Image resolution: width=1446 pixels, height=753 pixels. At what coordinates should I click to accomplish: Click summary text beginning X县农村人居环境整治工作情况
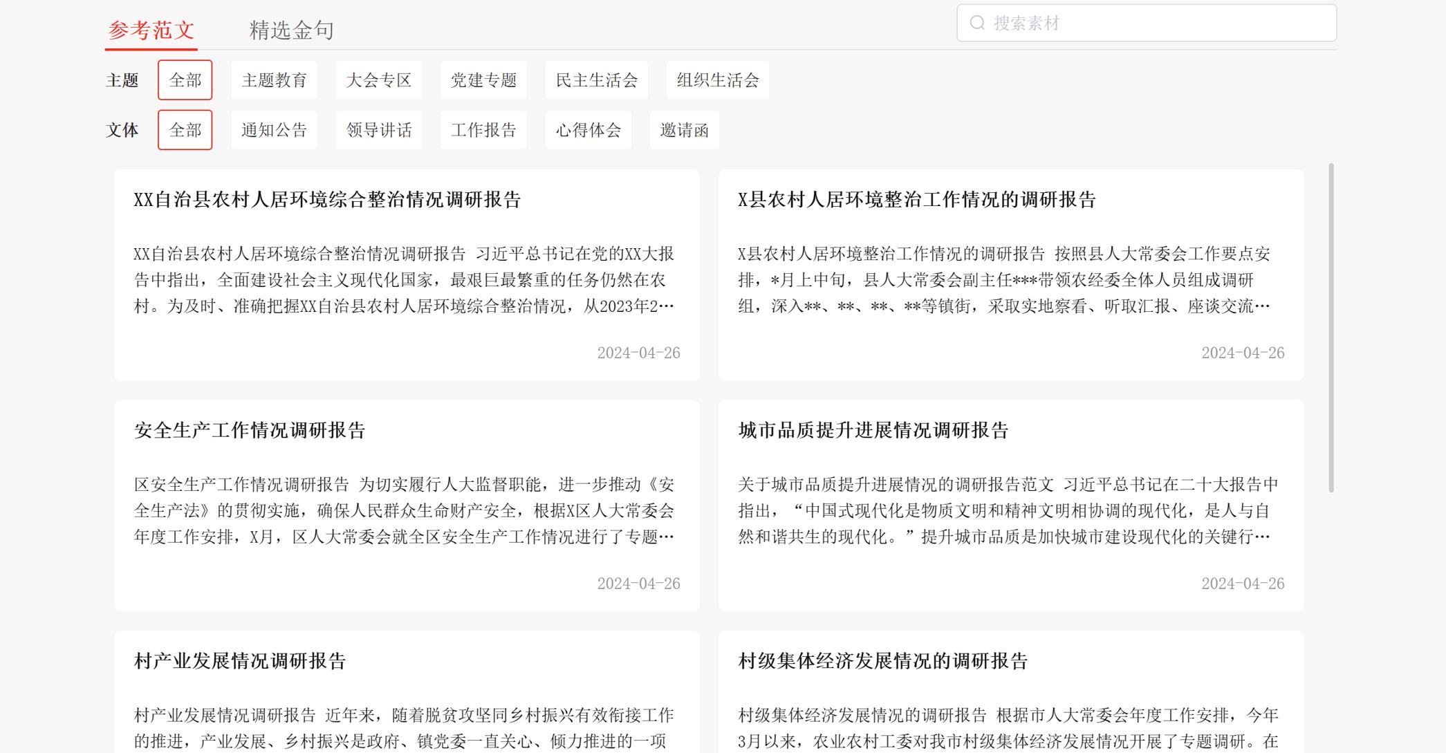pos(1004,280)
